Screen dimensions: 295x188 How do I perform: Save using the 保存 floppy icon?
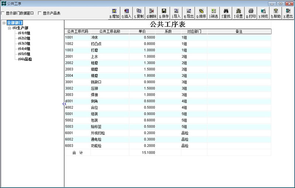click(164, 13)
